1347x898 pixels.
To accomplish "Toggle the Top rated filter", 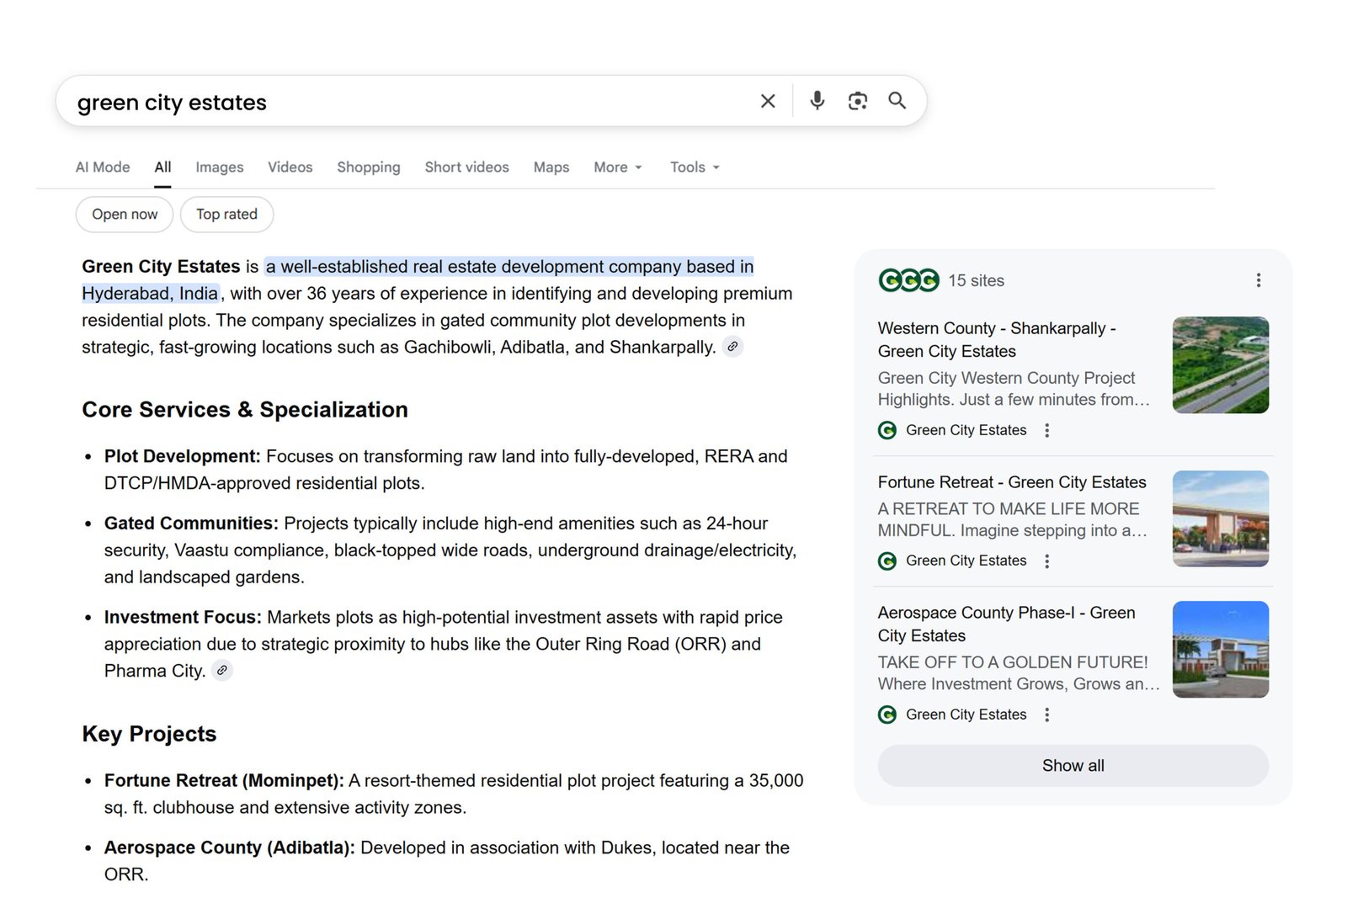I will pos(226,214).
